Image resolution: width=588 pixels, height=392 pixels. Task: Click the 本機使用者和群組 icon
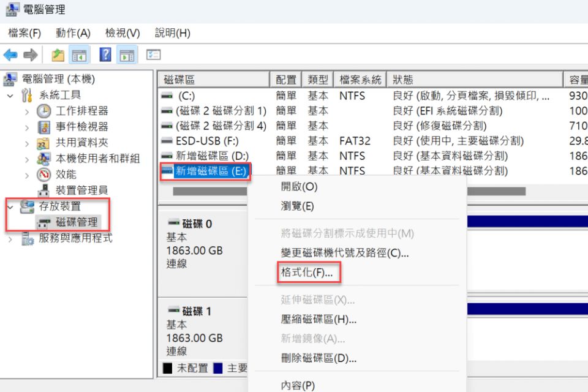(x=43, y=159)
